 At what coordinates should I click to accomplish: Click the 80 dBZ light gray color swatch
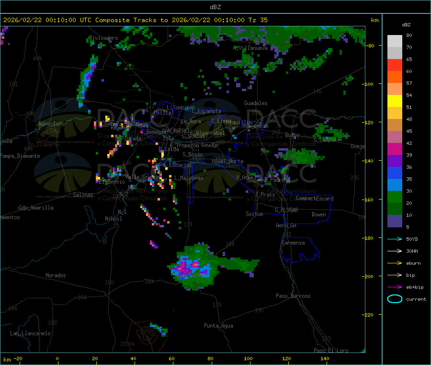coord(395,41)
